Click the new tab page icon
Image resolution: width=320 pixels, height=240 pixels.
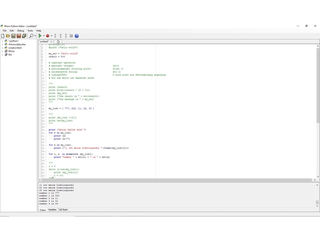(58, 41)
